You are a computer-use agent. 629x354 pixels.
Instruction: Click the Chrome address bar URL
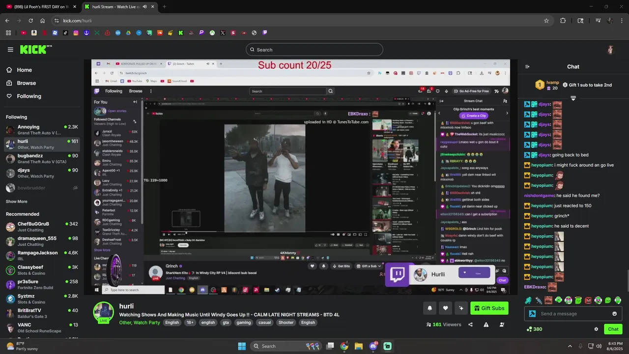pyautogui.click(x=77, y=21)
